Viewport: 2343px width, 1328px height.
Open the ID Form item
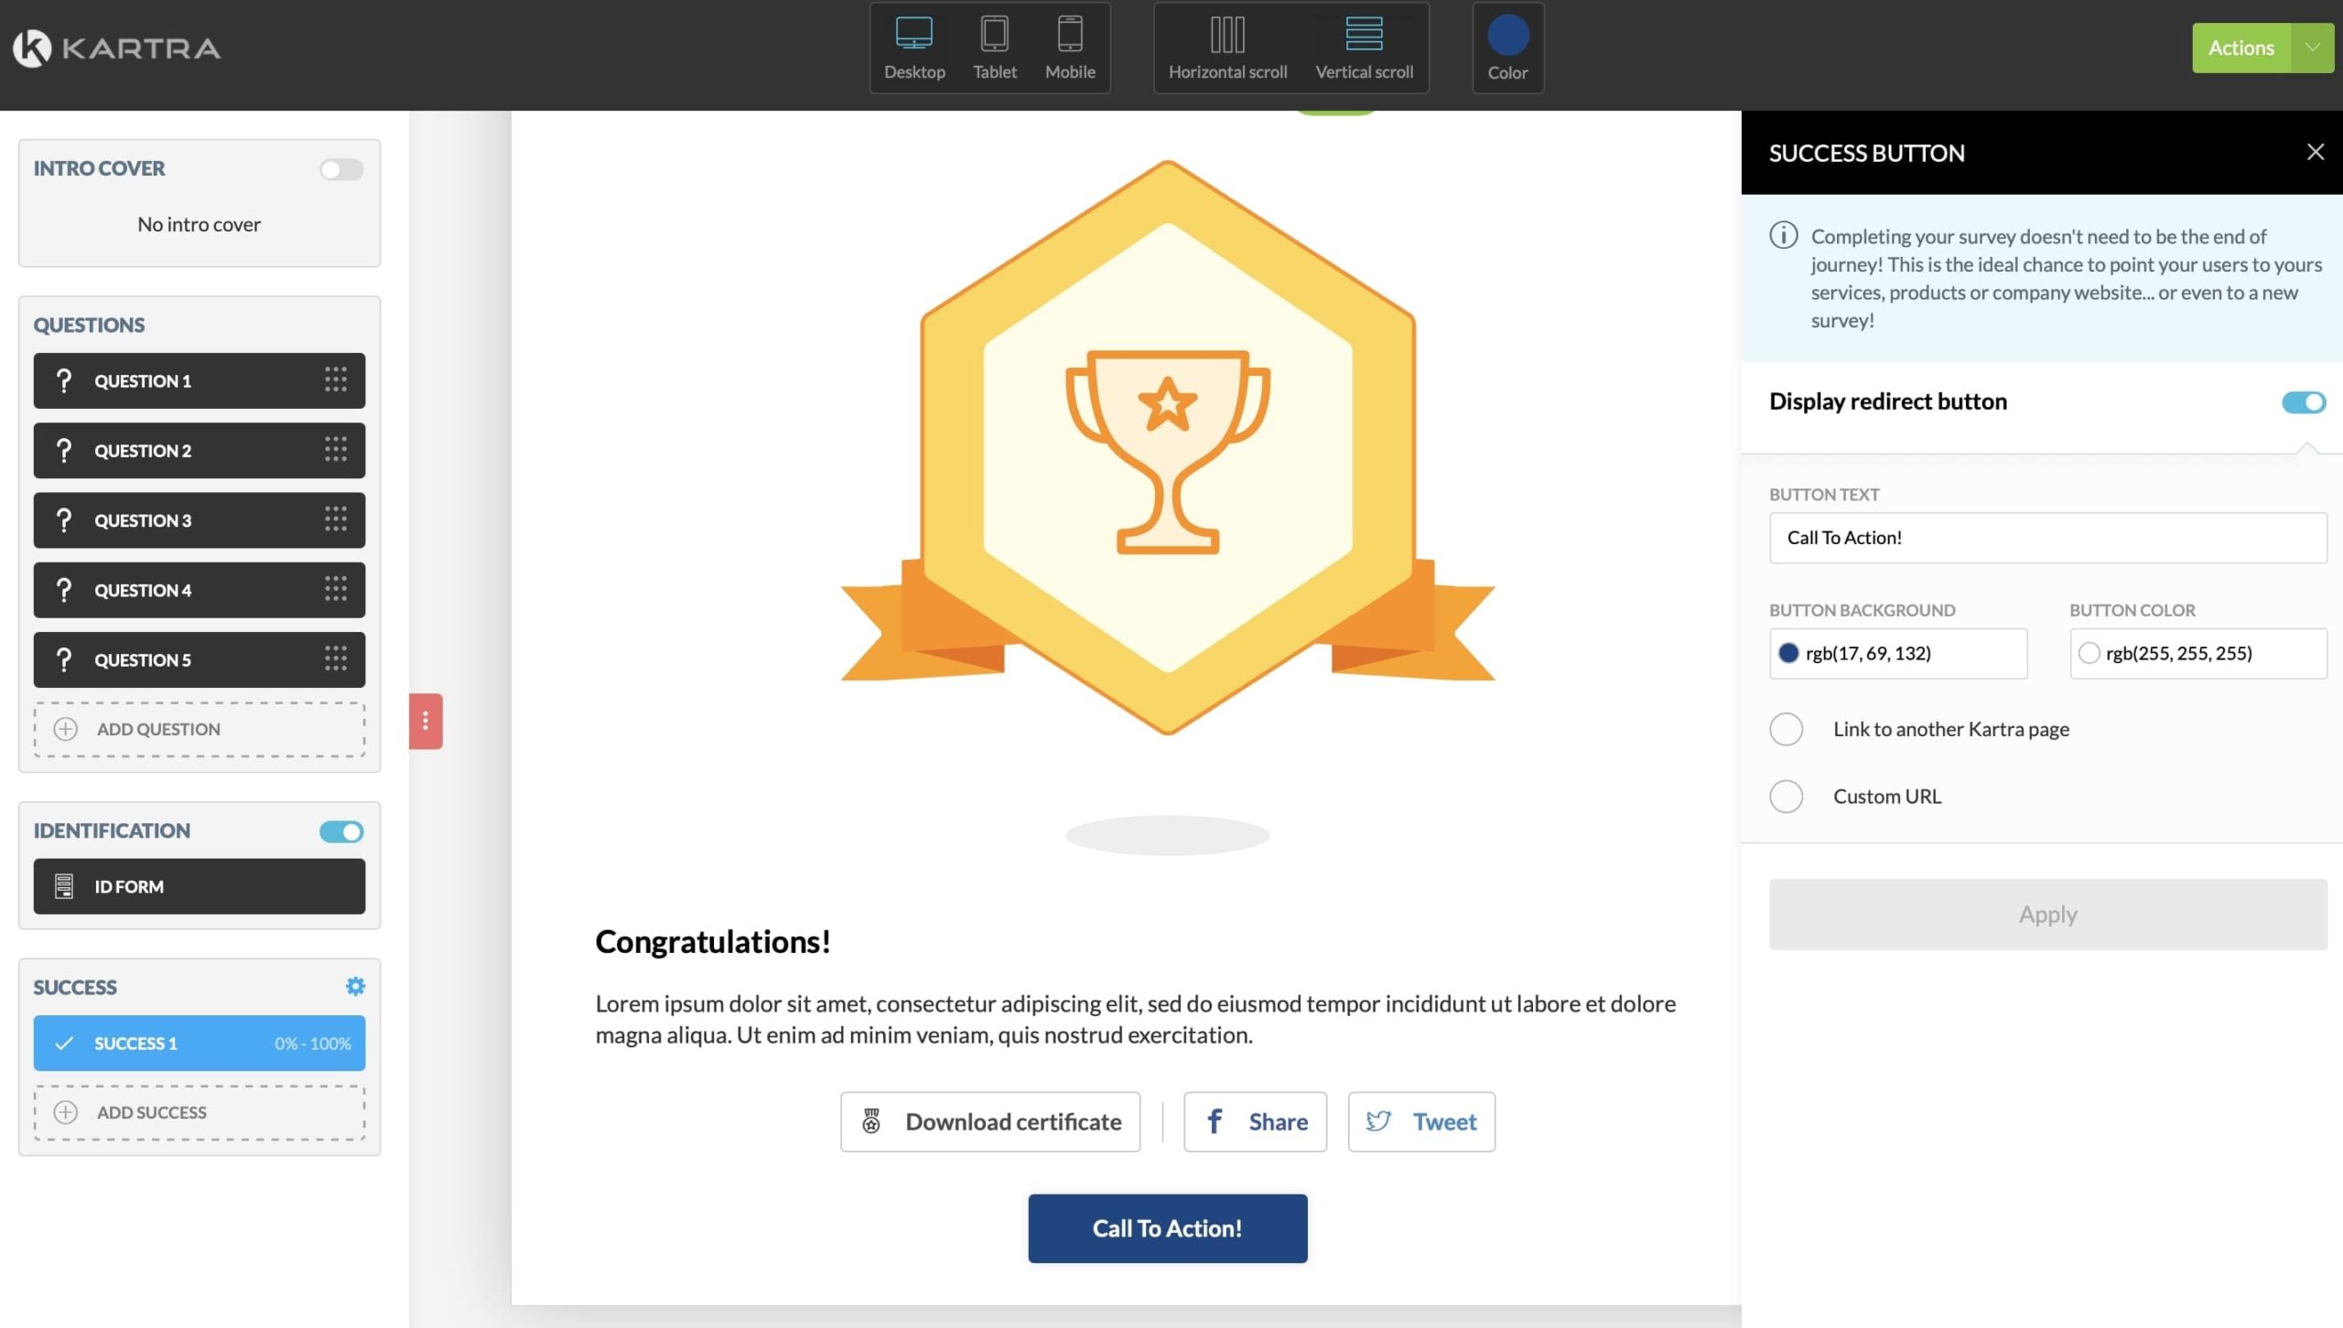(200, 886)
